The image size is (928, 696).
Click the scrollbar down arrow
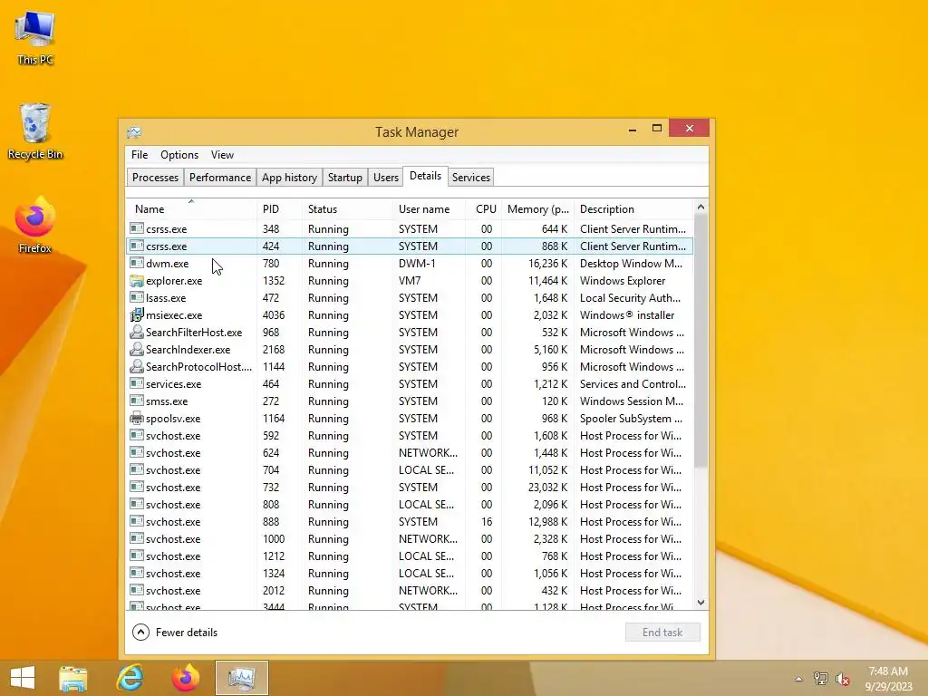pyautogui.click(x=701, y=603)
